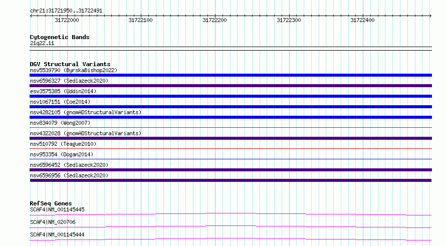
Task: Open variant nsv6596327 (Sedlazeck2020) label
Action: click(x=69, y=81)
